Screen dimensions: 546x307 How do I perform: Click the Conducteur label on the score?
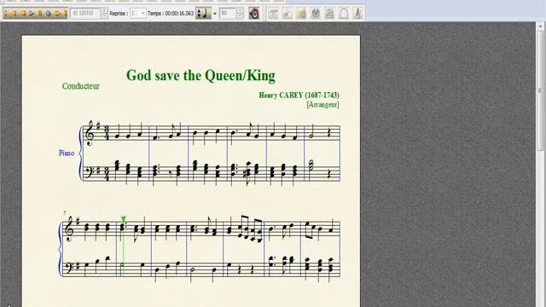[x=81, y=86]
